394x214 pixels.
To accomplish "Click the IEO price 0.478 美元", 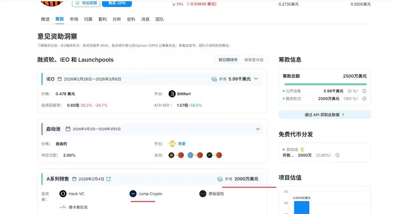I will [65, 94].
